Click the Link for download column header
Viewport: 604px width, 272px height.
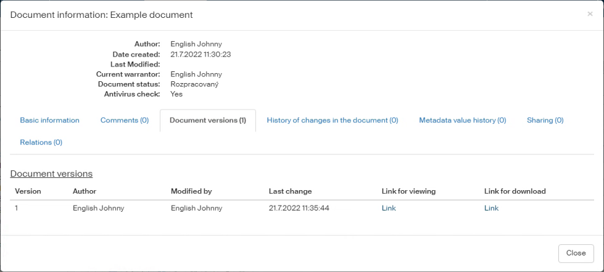click(x=515, y=191)
